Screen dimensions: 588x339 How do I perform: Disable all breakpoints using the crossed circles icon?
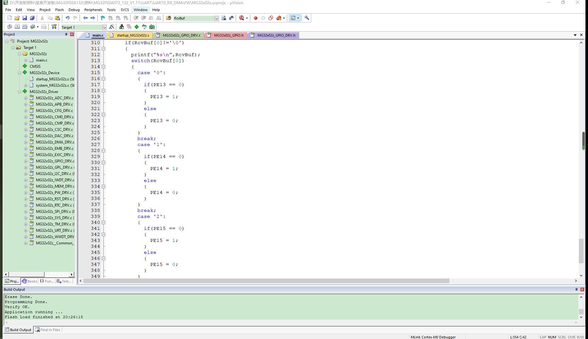click(271, 18)
